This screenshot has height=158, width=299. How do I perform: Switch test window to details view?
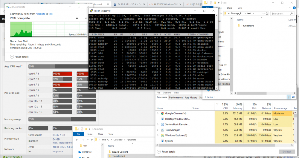(289, 97)
